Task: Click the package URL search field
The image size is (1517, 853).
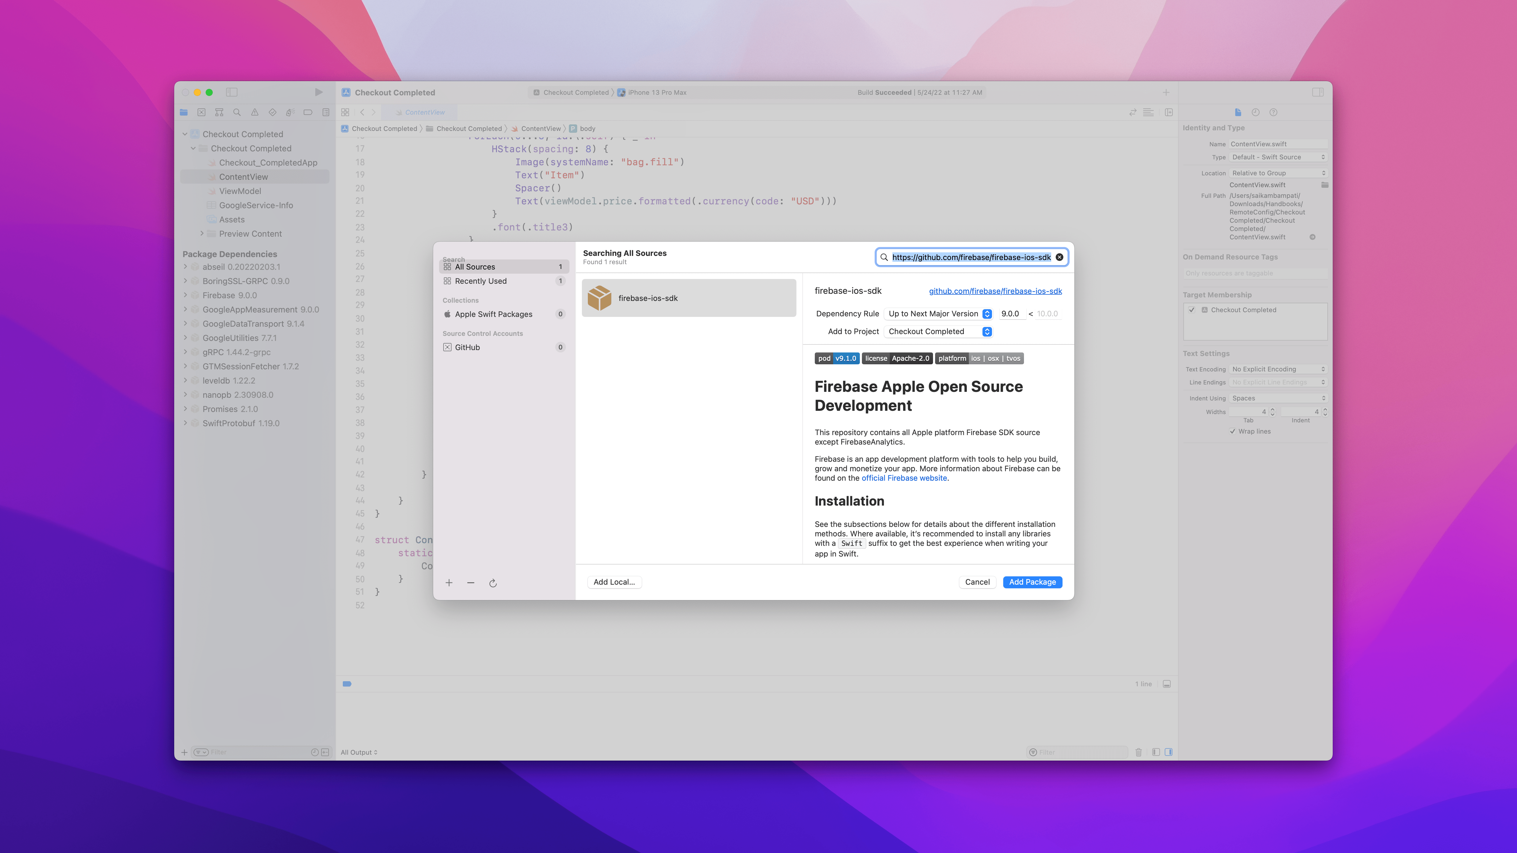Action: [x=971, y=257]
